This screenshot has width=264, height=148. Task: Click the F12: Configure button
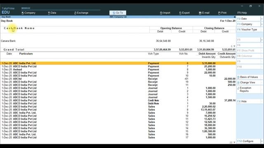pyautogui.click(x=248, y=141)
